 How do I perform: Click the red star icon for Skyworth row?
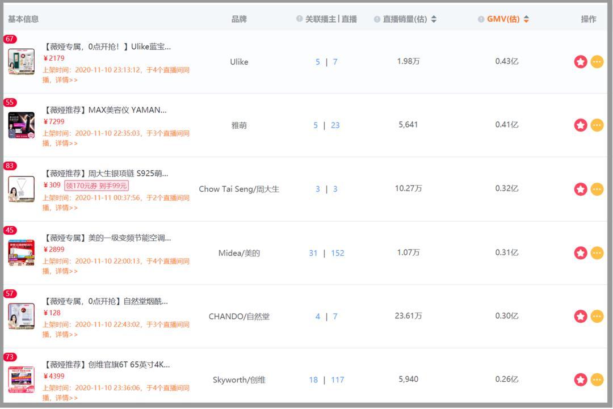(x=580, y=380)
